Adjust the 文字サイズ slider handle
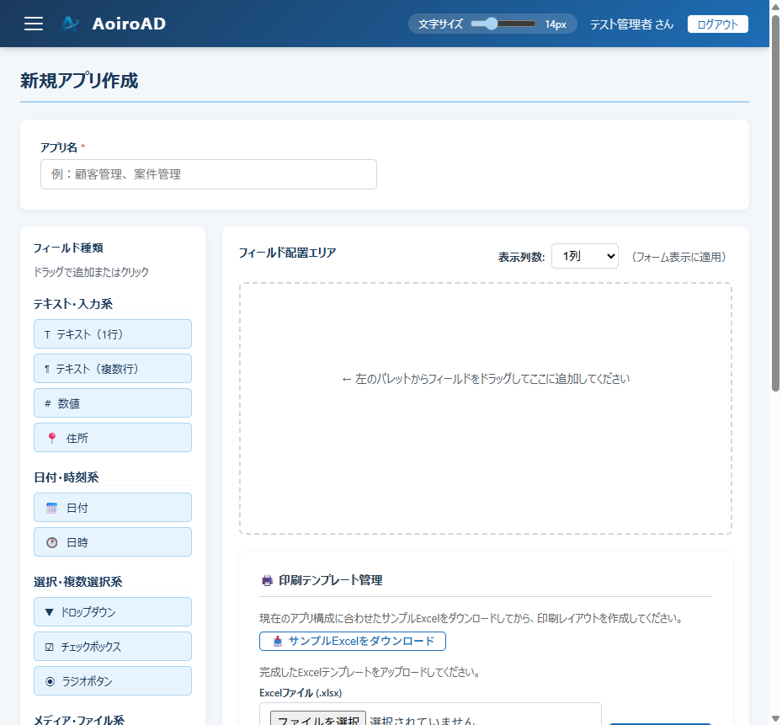This screenshot has width=782, height=725. point(492,24)
